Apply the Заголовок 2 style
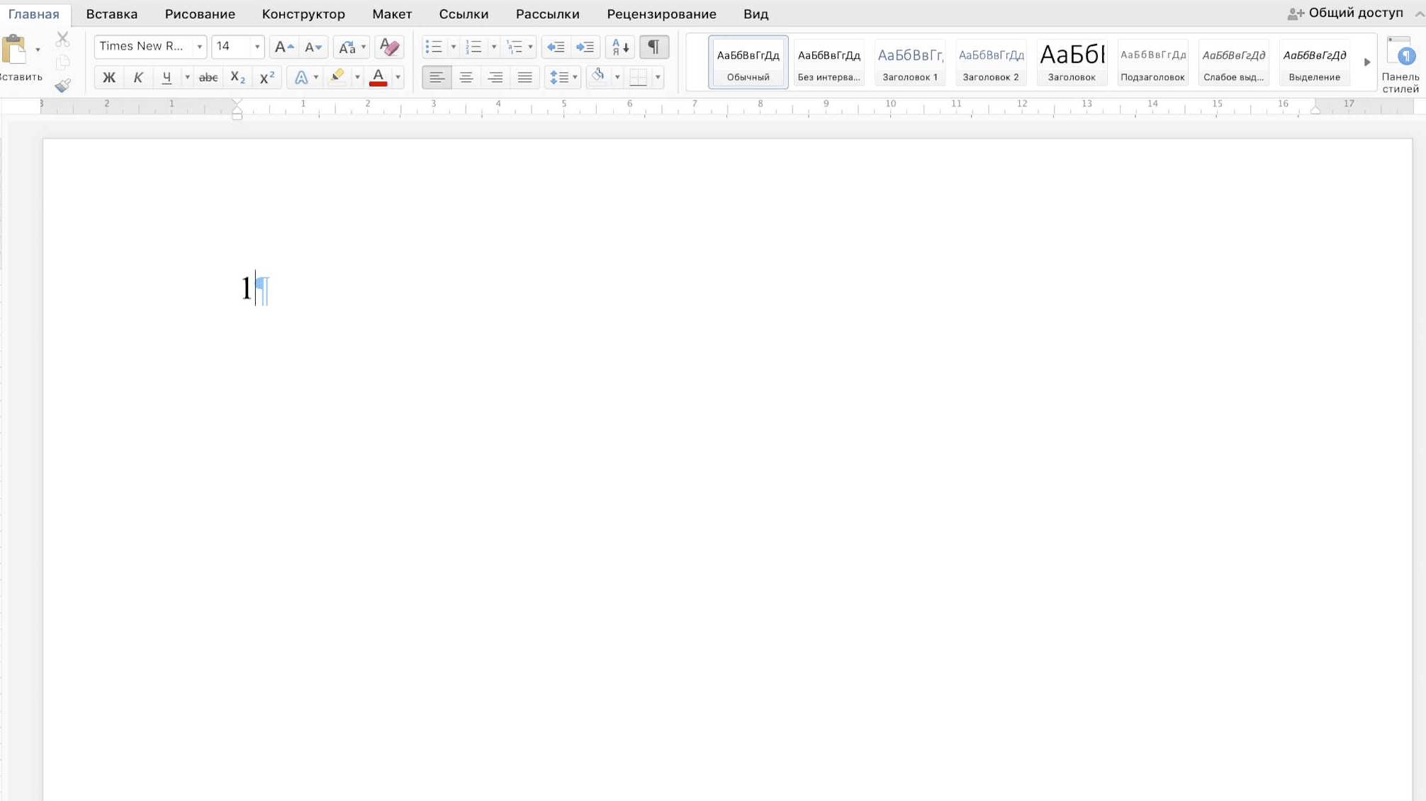 click(x=990, y=62)
